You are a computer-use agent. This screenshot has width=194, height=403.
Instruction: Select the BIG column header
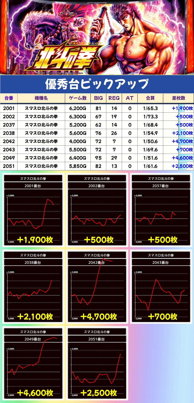pyautogui.click(x=98, y=98)
